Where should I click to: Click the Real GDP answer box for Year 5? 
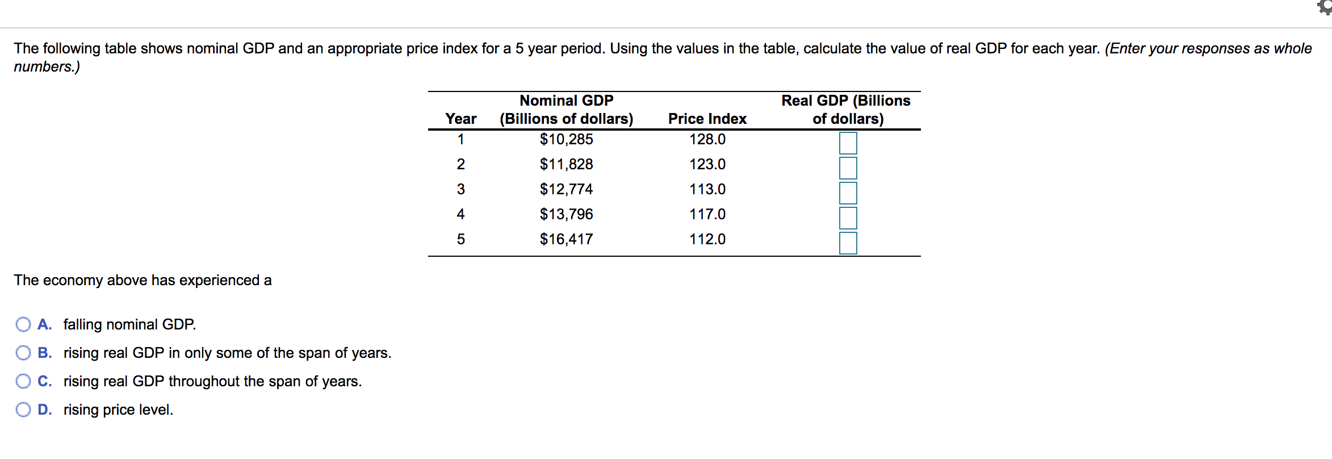pos(847,243)
